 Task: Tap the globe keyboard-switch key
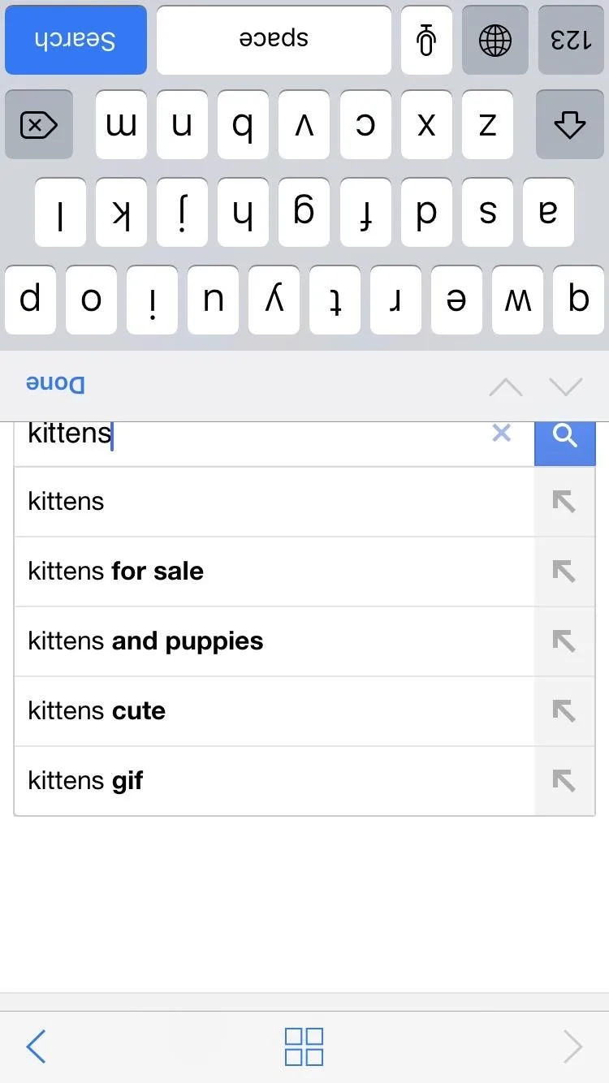[495, 40]
